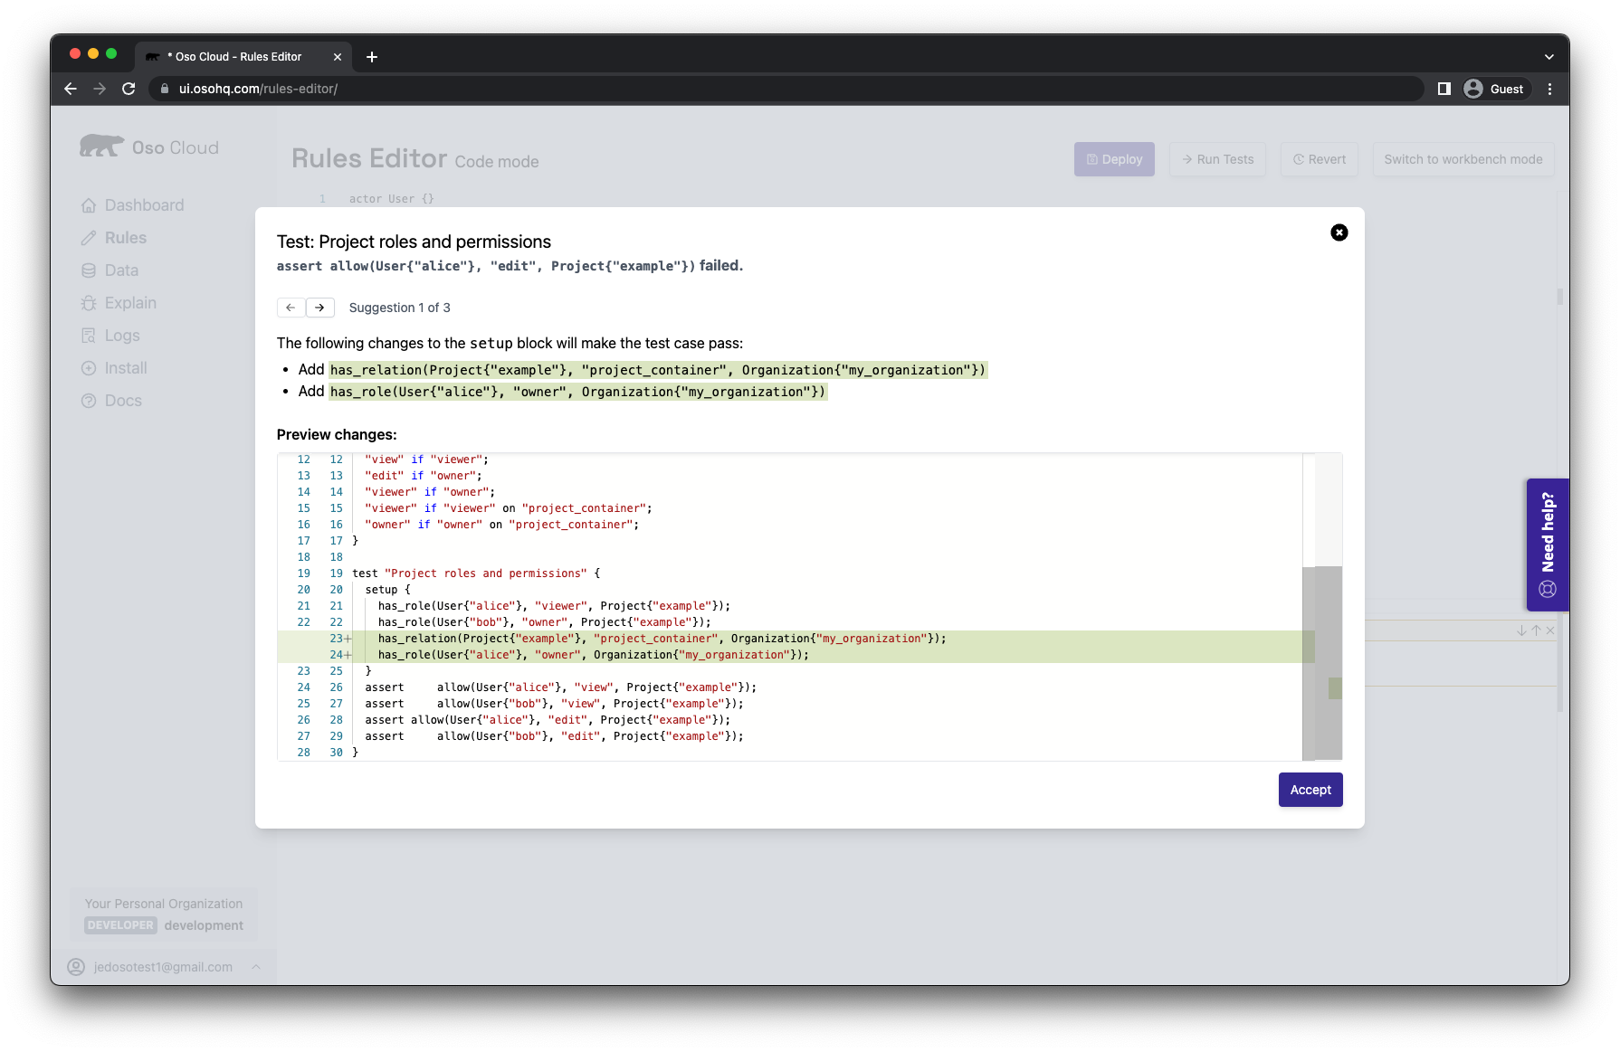Open Docs from the sidebar
The image size is (1620, 1052).
[123, 400]
